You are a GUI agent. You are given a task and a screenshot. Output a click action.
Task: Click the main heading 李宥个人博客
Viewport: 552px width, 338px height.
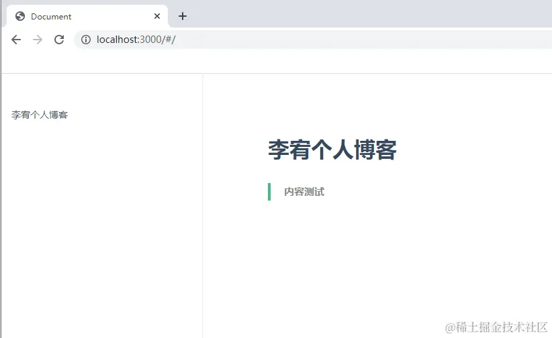(332, 150)
